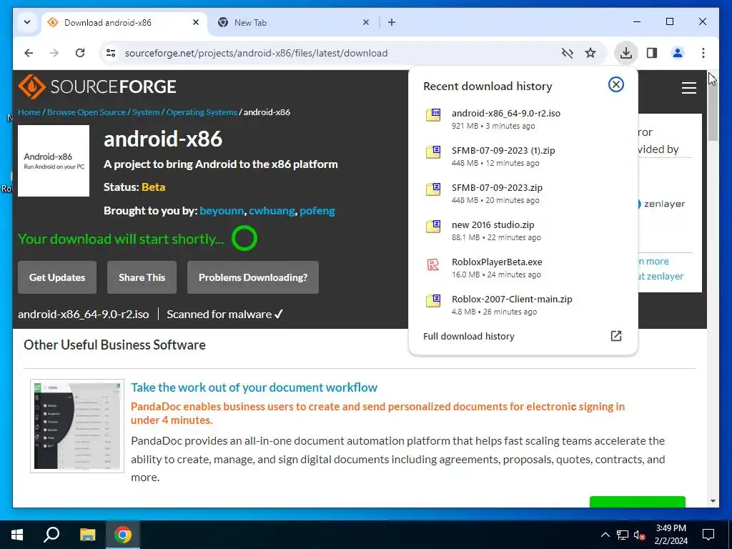This screenshot has width=732, height=549.
Task: Open the Chrome downloads toolbar icon
Action: pyautogui.click(x=625, y=53)
